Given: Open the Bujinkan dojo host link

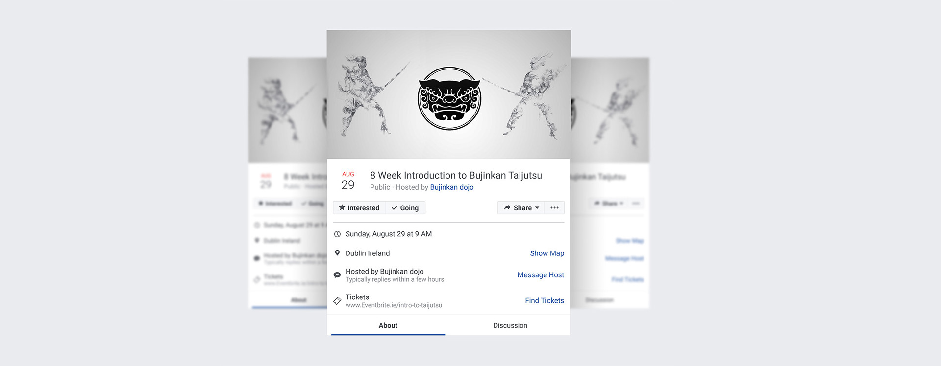Looking at the screenshot, I should (x=452, y=187).
